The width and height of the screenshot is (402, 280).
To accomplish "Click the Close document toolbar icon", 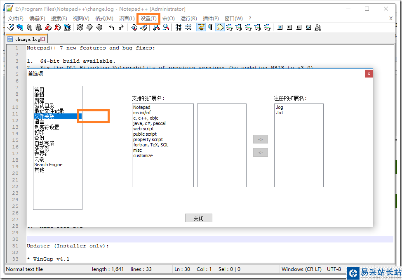I will (48, 27).
